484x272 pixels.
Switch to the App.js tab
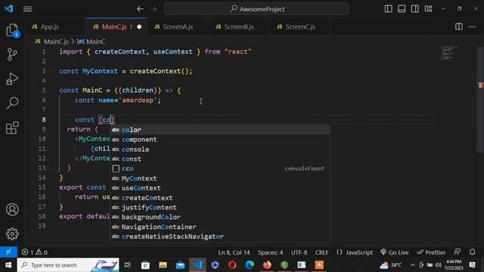click(54, 27)
